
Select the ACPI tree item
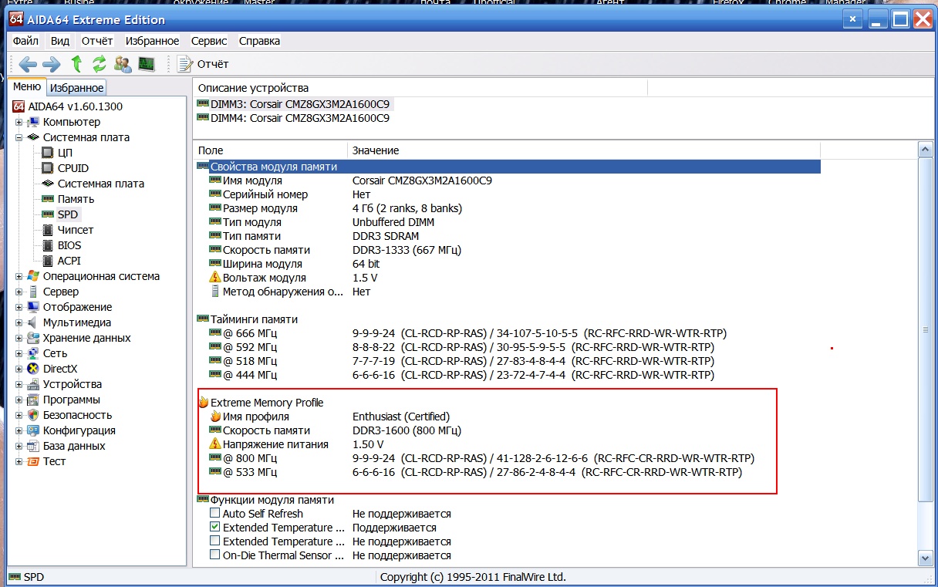69,261
